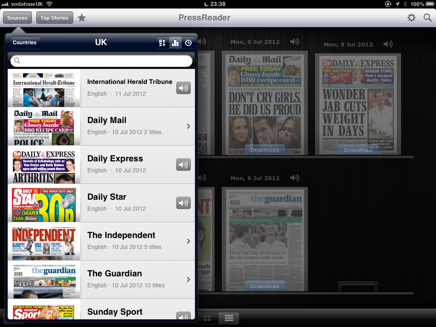Open the settings gear icon

pyautogui.click(x=411, y=17)
